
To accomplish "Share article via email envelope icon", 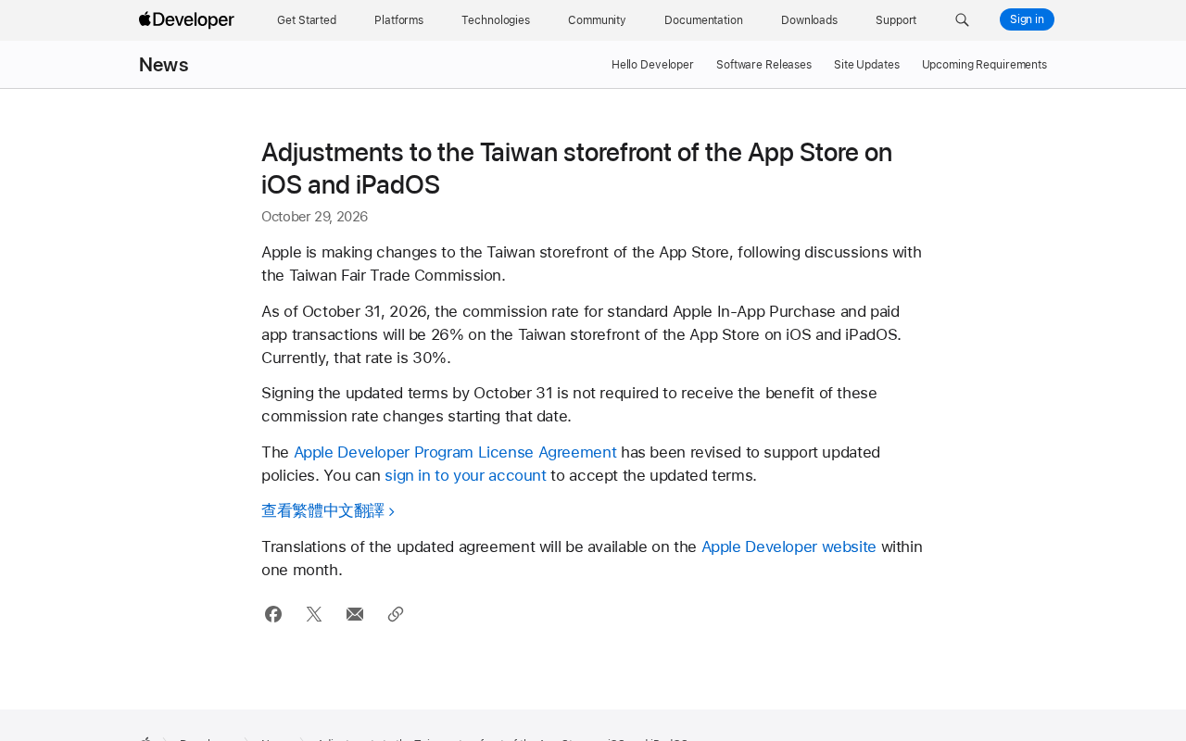I will tap(355, 614).
